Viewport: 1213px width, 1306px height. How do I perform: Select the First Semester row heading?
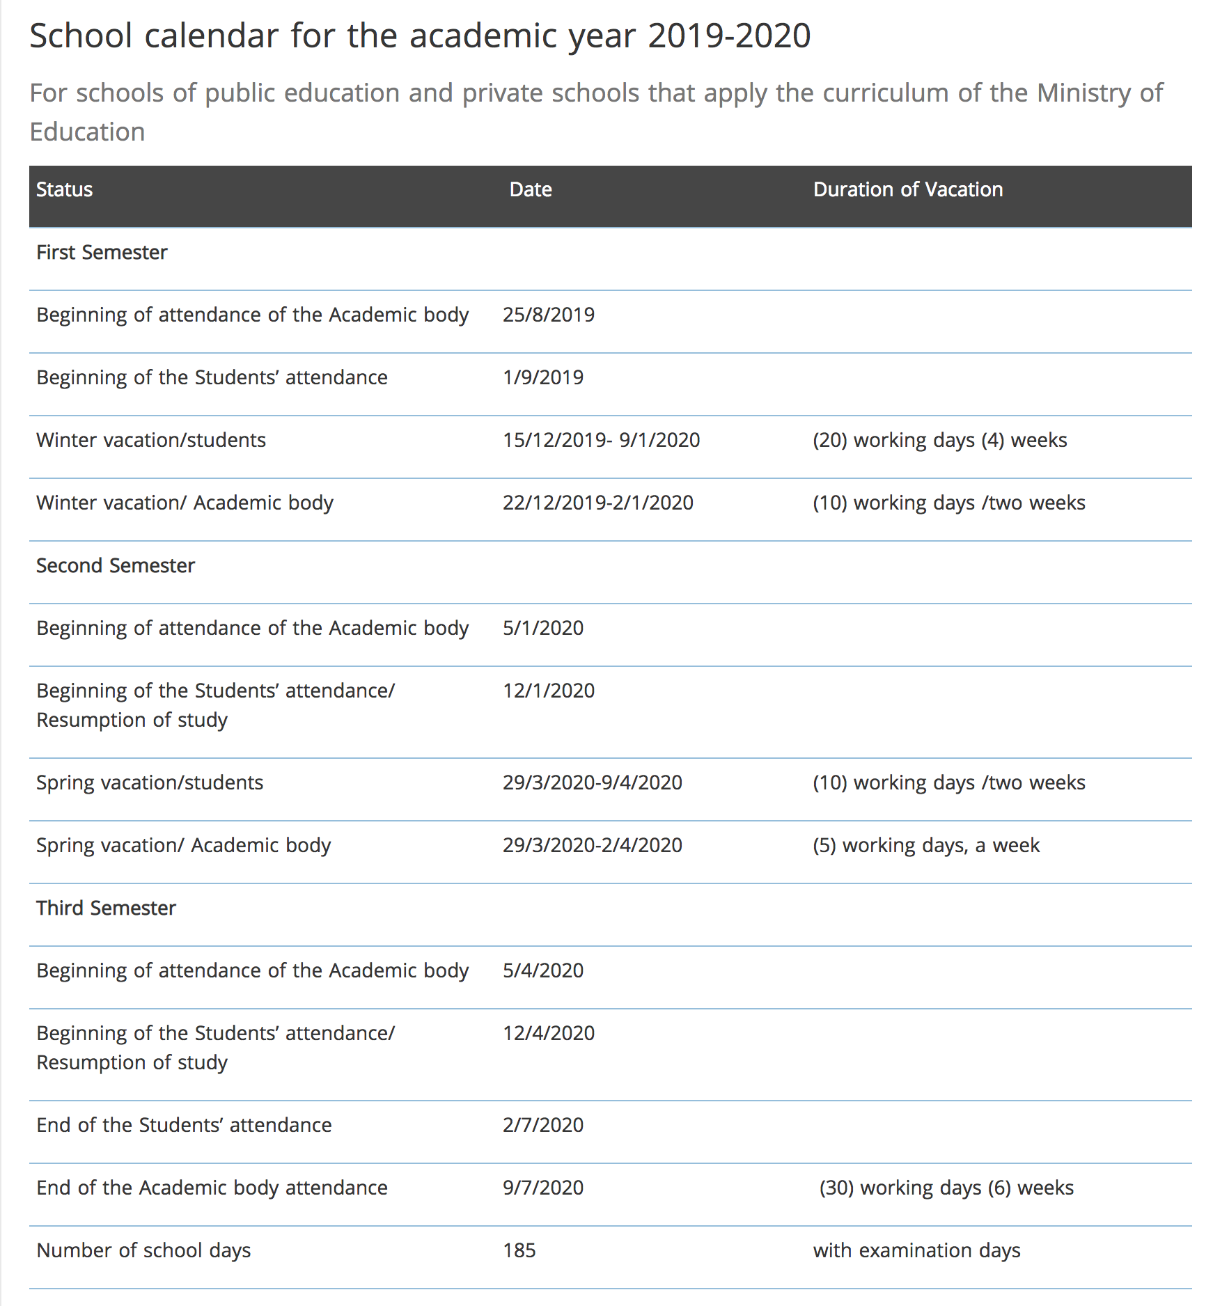102,252
